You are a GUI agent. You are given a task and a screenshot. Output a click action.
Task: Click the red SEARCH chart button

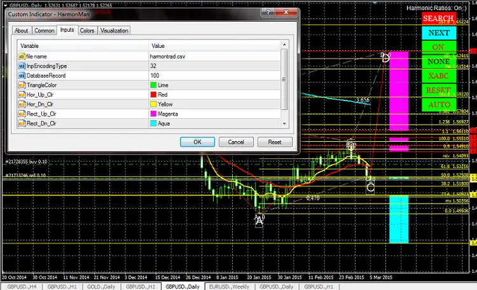click(439, 19)
